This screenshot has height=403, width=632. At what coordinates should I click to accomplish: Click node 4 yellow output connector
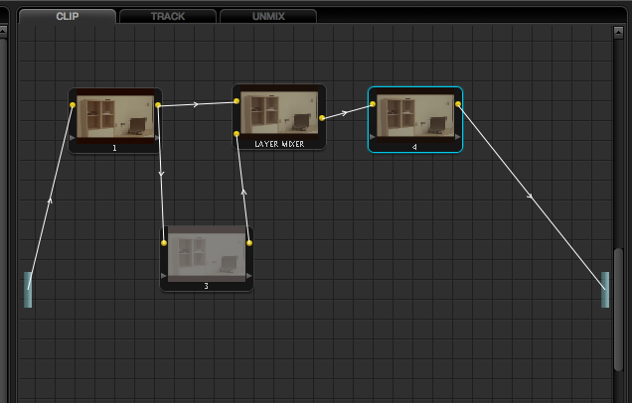click(458, 104)
